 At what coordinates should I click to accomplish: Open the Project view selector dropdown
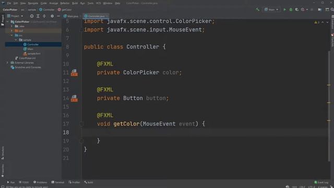point(15,16)
